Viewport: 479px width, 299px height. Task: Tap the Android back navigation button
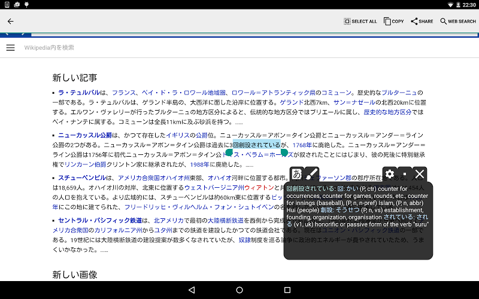[x=192, y=290]
